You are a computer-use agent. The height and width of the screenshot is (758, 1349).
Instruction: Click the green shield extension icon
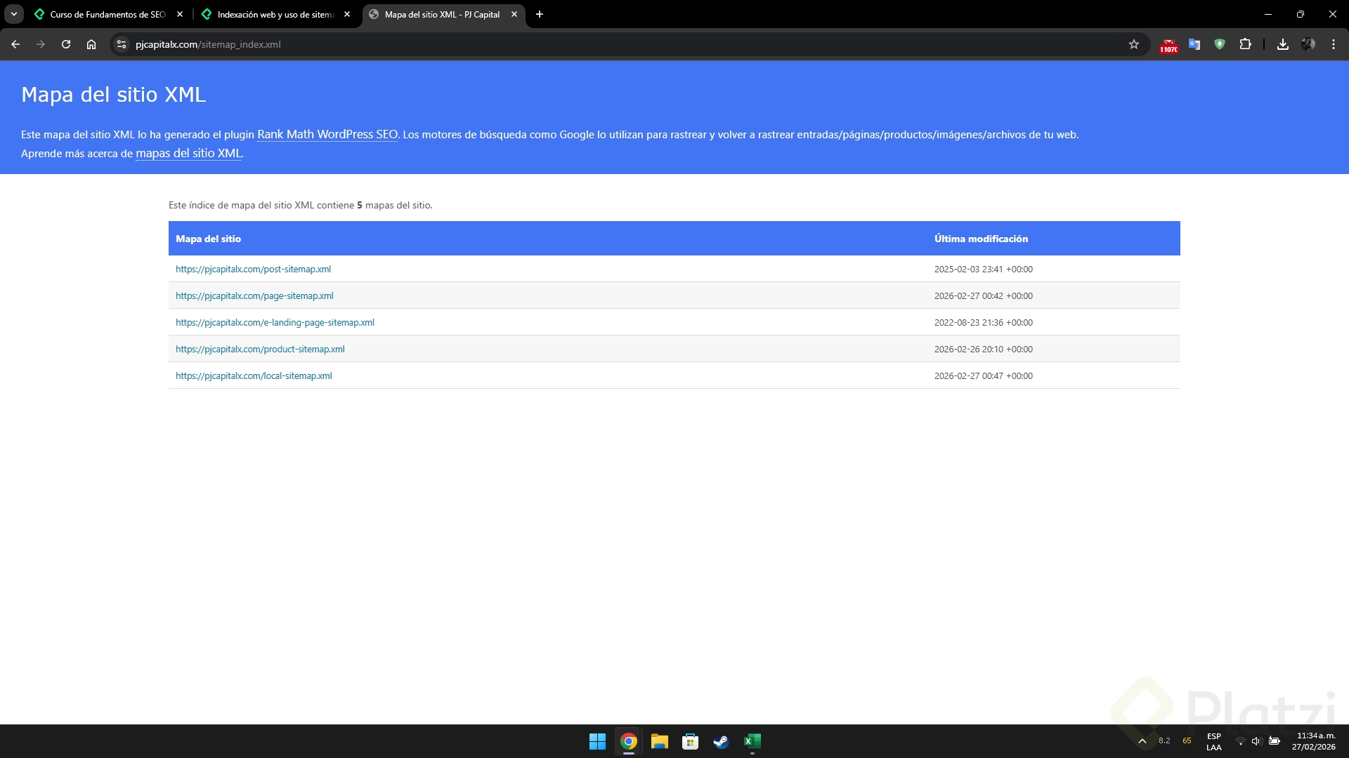1220,44
